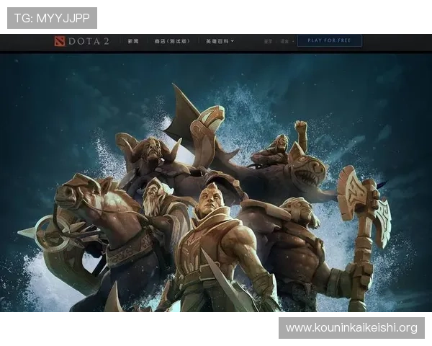Image resolution: width=432 pixels, height=346 pixels.
Task: Open the 新闻 news menu item
Action: click(x=133, y=41)
